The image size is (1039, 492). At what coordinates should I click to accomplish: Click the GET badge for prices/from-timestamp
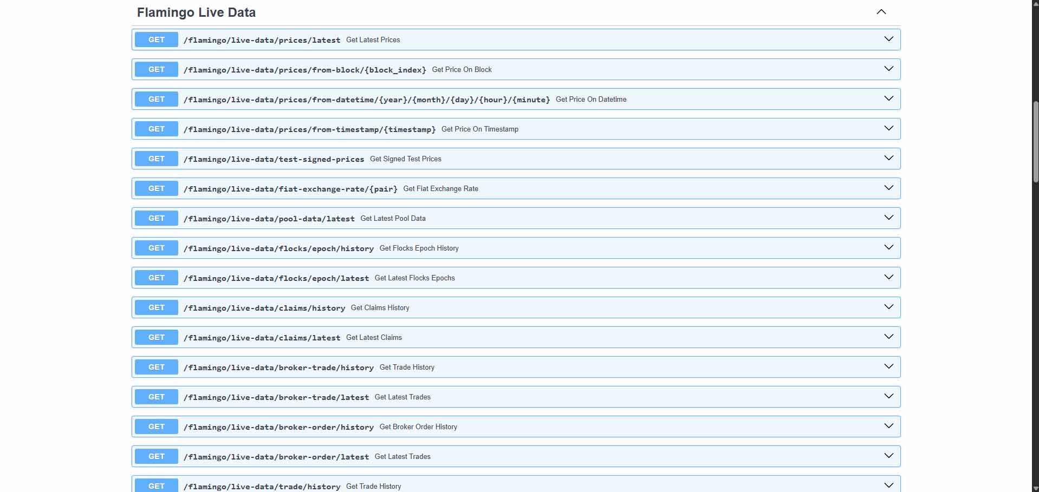tap(157, 129)
